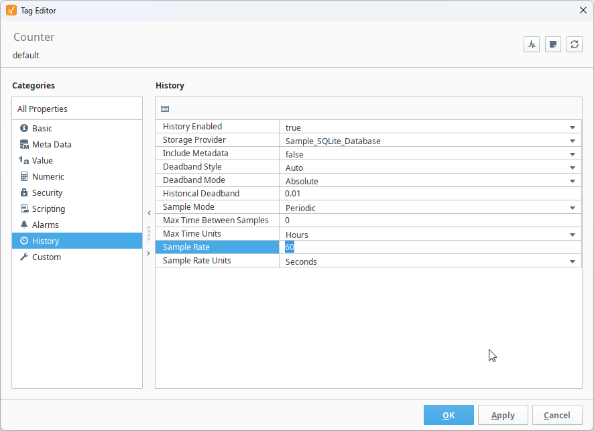
Task: Open the Security lock category
Action: click(47, 192)
